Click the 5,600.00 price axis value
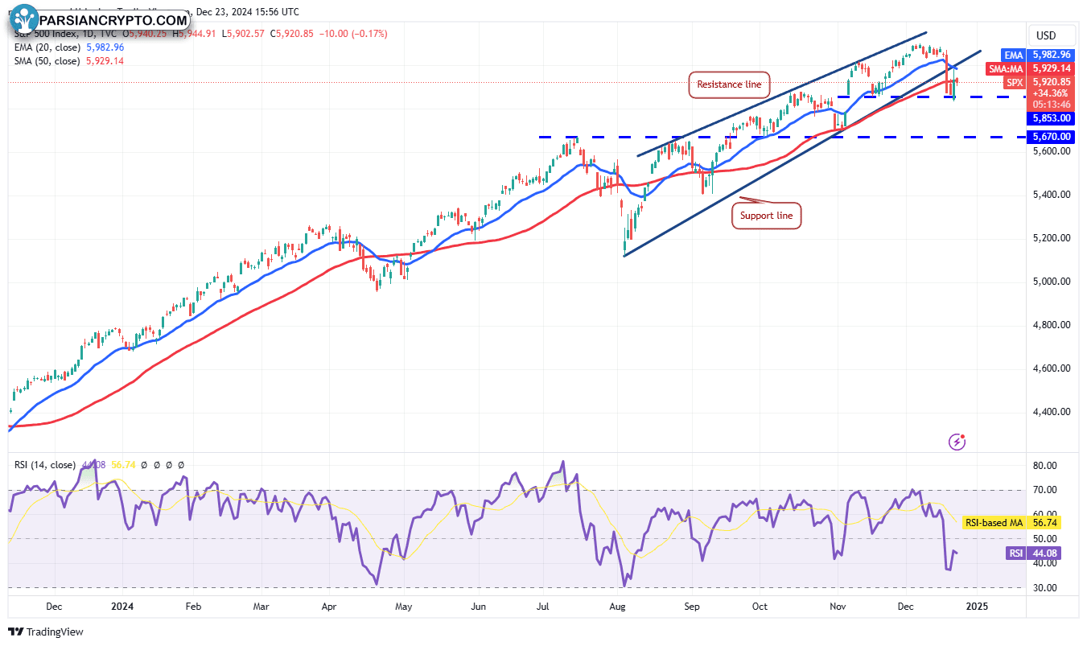Image resolution: width=1087 pixels, height=646 pixels. [1051, 151]
